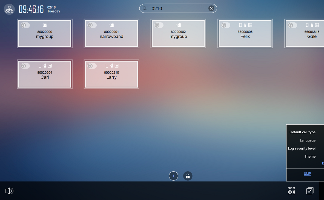Open the network topology icon
324x200 pixels.
click(x=9, y=9)
